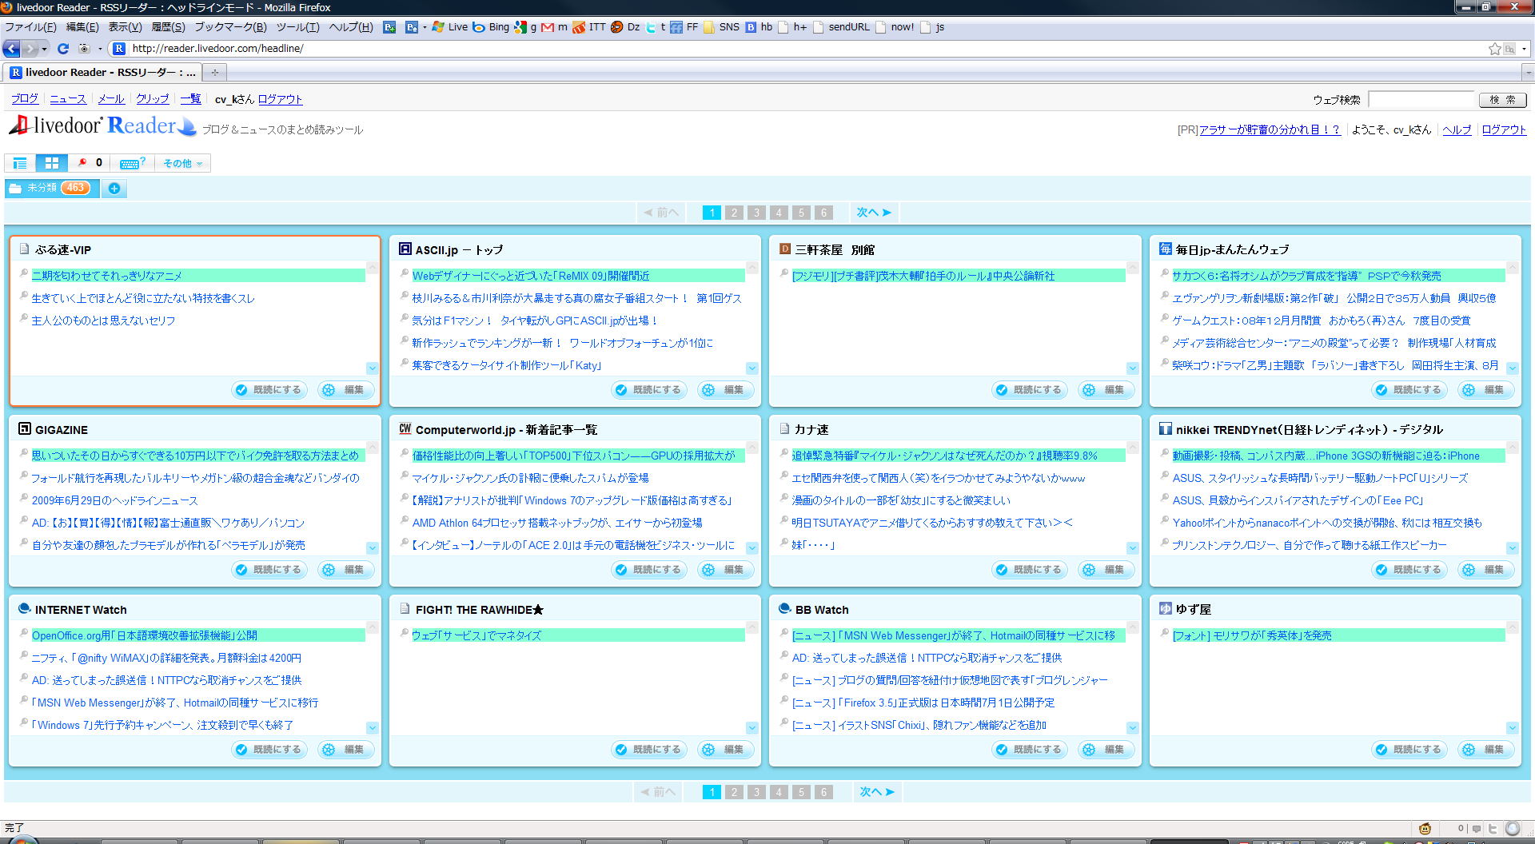
Task: Click the ウェブ検索 text input field
Action: [1421, 100]
